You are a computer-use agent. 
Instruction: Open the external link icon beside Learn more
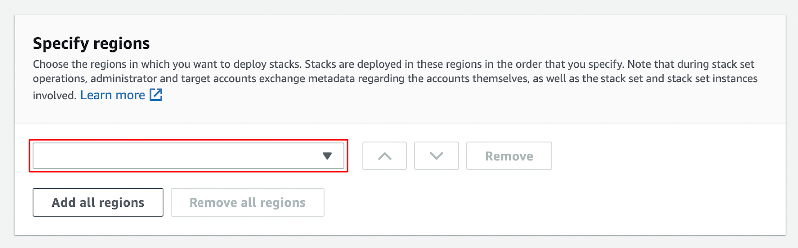[156, 95]
